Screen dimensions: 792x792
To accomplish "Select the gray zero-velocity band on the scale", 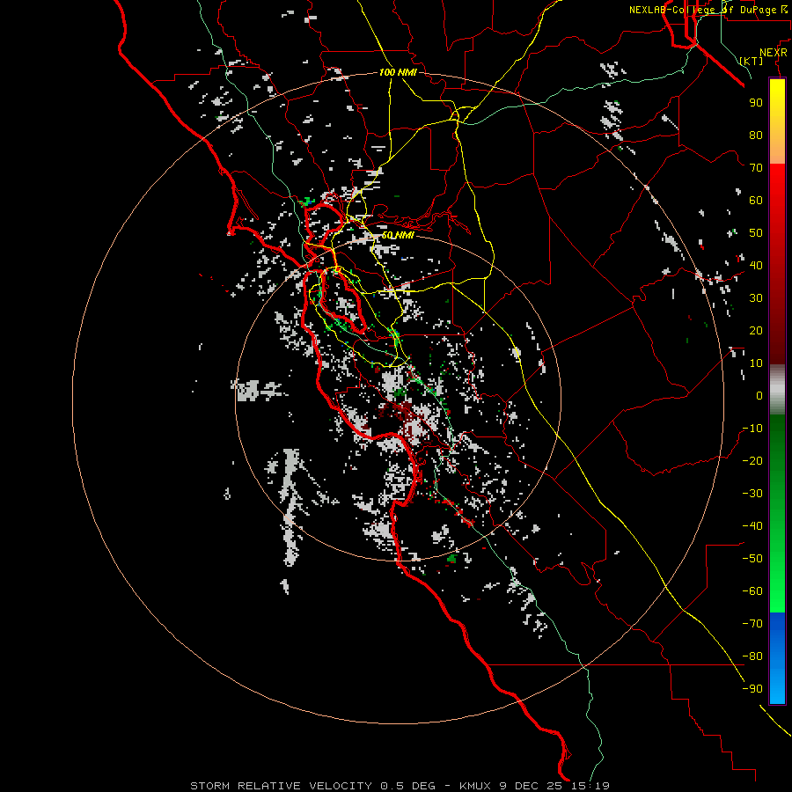I will tap(777, 390).
